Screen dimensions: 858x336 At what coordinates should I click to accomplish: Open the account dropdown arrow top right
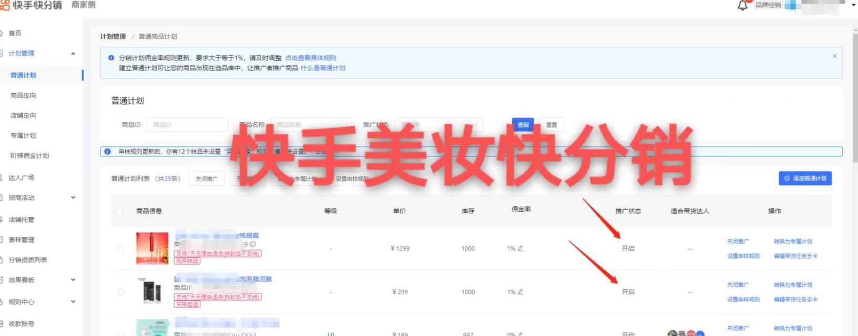click(x=853, y=5)
